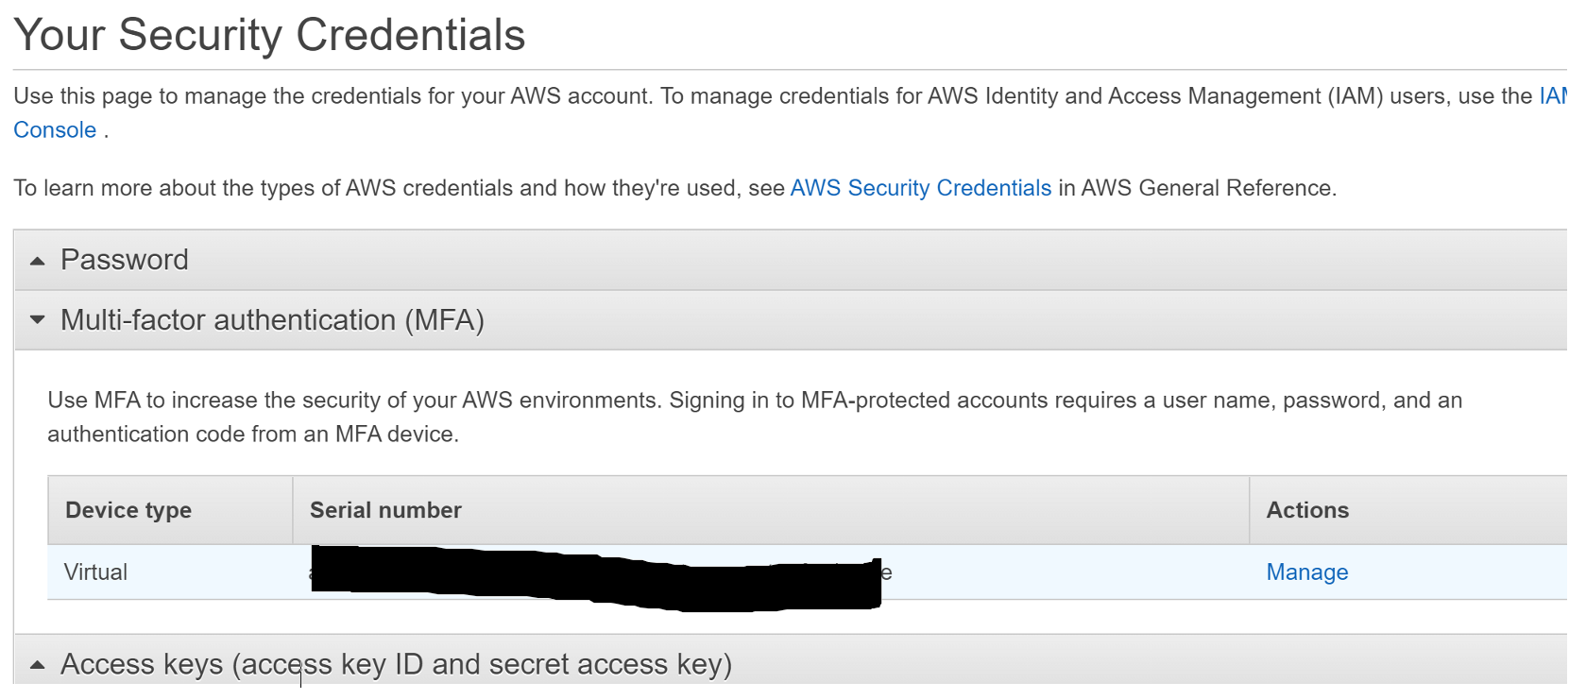This screenshot has height=700, width=1569.
Task: Click empty space right of Manage link
Action: [x=1458, y=572]
